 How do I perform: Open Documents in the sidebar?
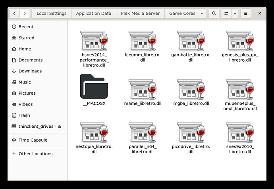pos(38,60)
